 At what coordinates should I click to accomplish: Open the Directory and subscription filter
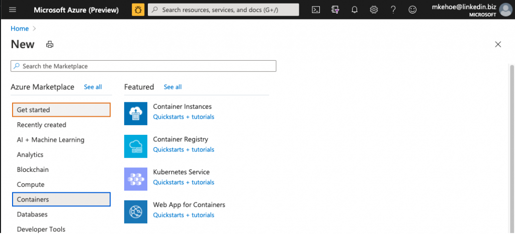point(335,10)
